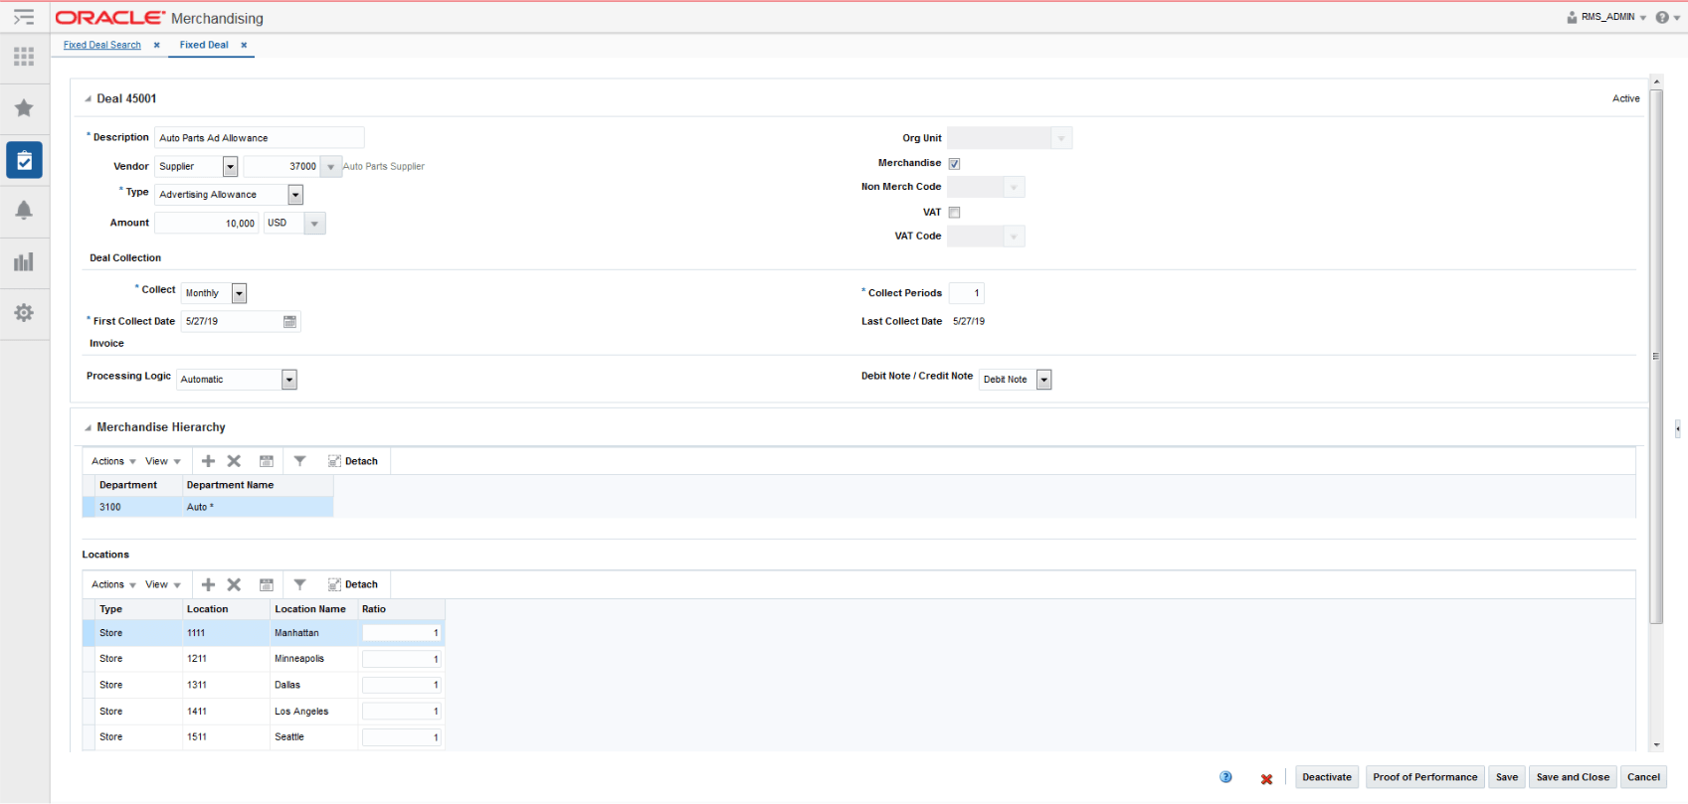The image size is (1688, 804).
Task: Open View menu in Merchandise Hierarchy
Action: (163, 461)
